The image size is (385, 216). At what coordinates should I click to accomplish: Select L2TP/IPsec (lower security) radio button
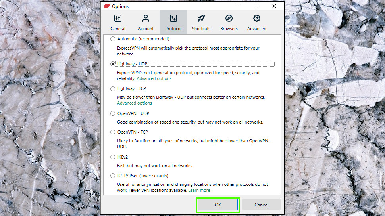point(113,176)
